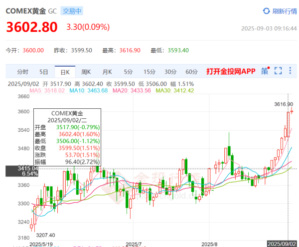
Task: Click the 2025/09/02 crosshair date label
Action: (x=282, y=244)
